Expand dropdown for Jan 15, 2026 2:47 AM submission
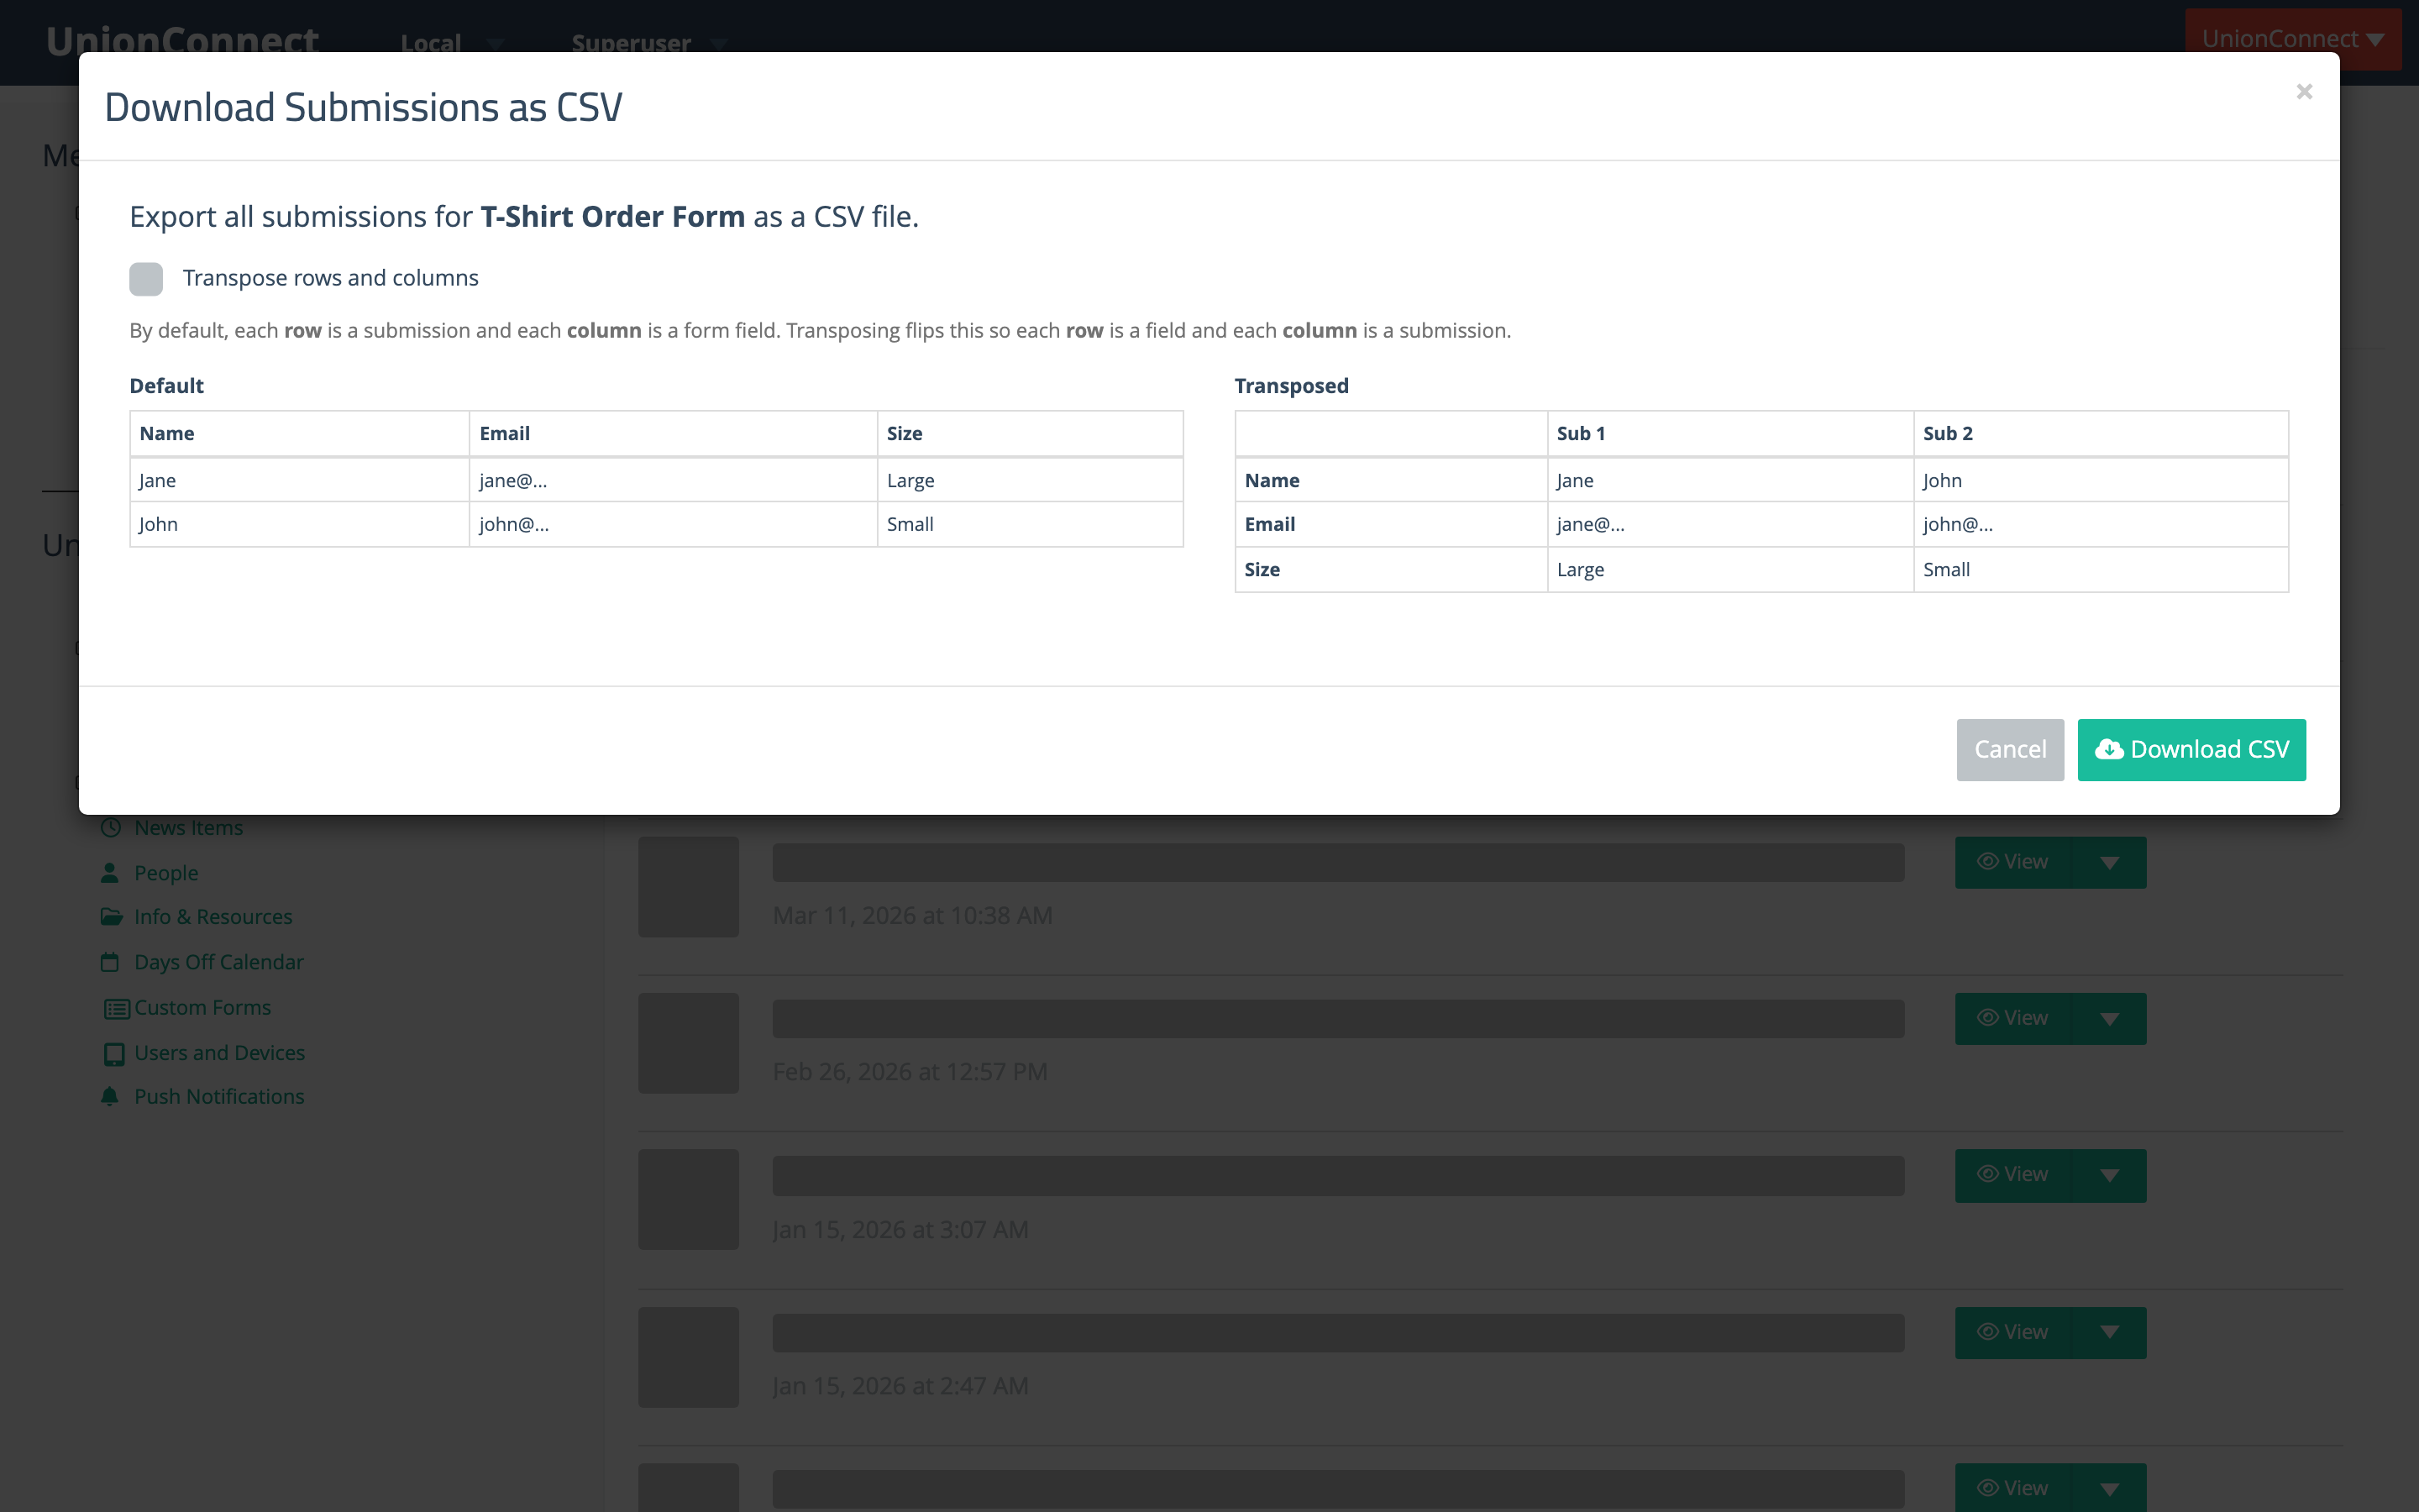The height and width of the screenshot is (1512, 2419). [2109, 1332]
